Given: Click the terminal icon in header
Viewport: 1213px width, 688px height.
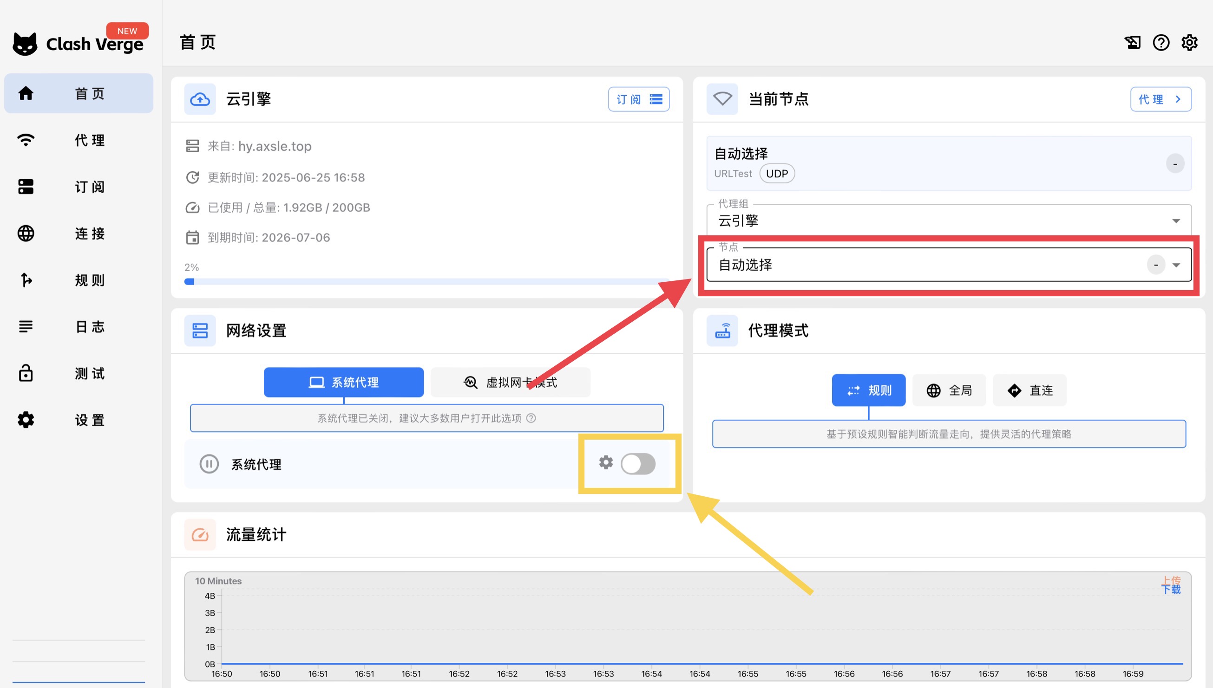Looking at the screenshot, I should [x=1132, y=43].
